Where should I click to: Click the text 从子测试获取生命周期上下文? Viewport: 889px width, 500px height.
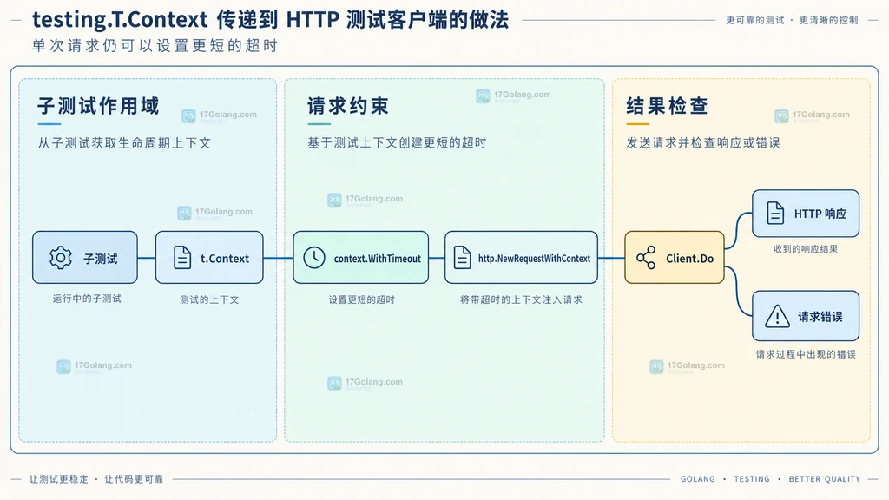(124, 143)
